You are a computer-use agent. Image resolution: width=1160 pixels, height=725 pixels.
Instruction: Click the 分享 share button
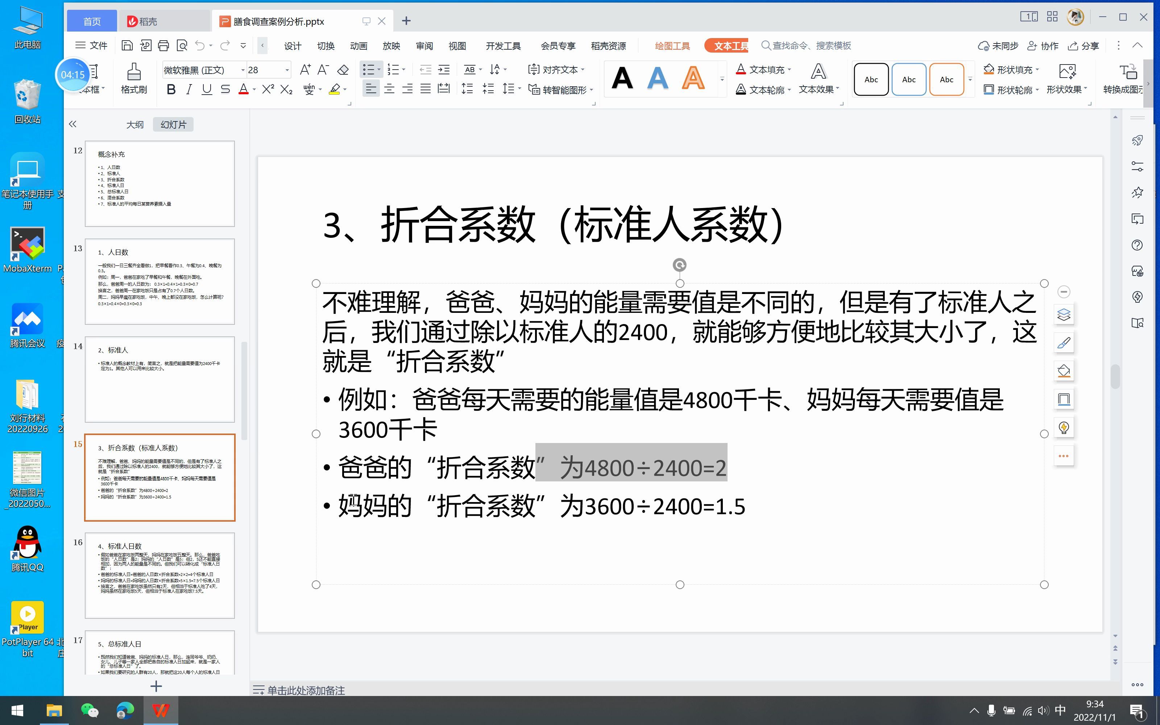coord(1083,45)
